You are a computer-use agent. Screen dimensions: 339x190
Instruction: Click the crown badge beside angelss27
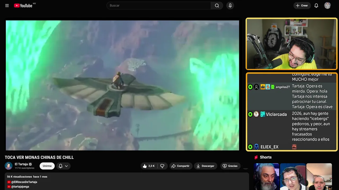[x=263, y=87]
